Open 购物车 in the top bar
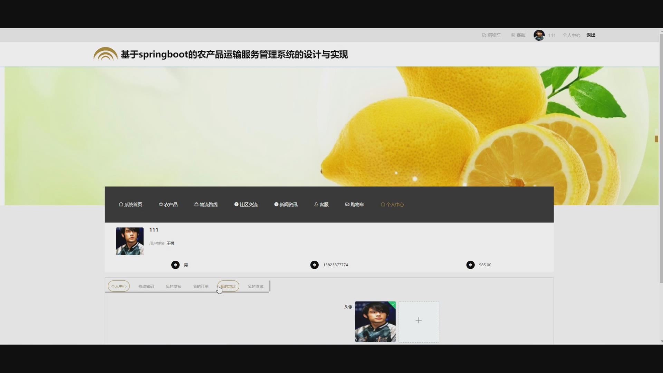663x373 pixels. [x=491, y=35]
